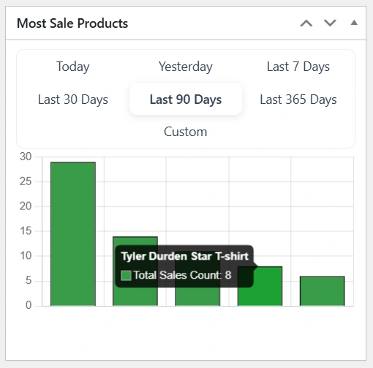Select the Today range tab
This screenshot has height=368, width=373.
pyautogui.click(x=73, y=67)
